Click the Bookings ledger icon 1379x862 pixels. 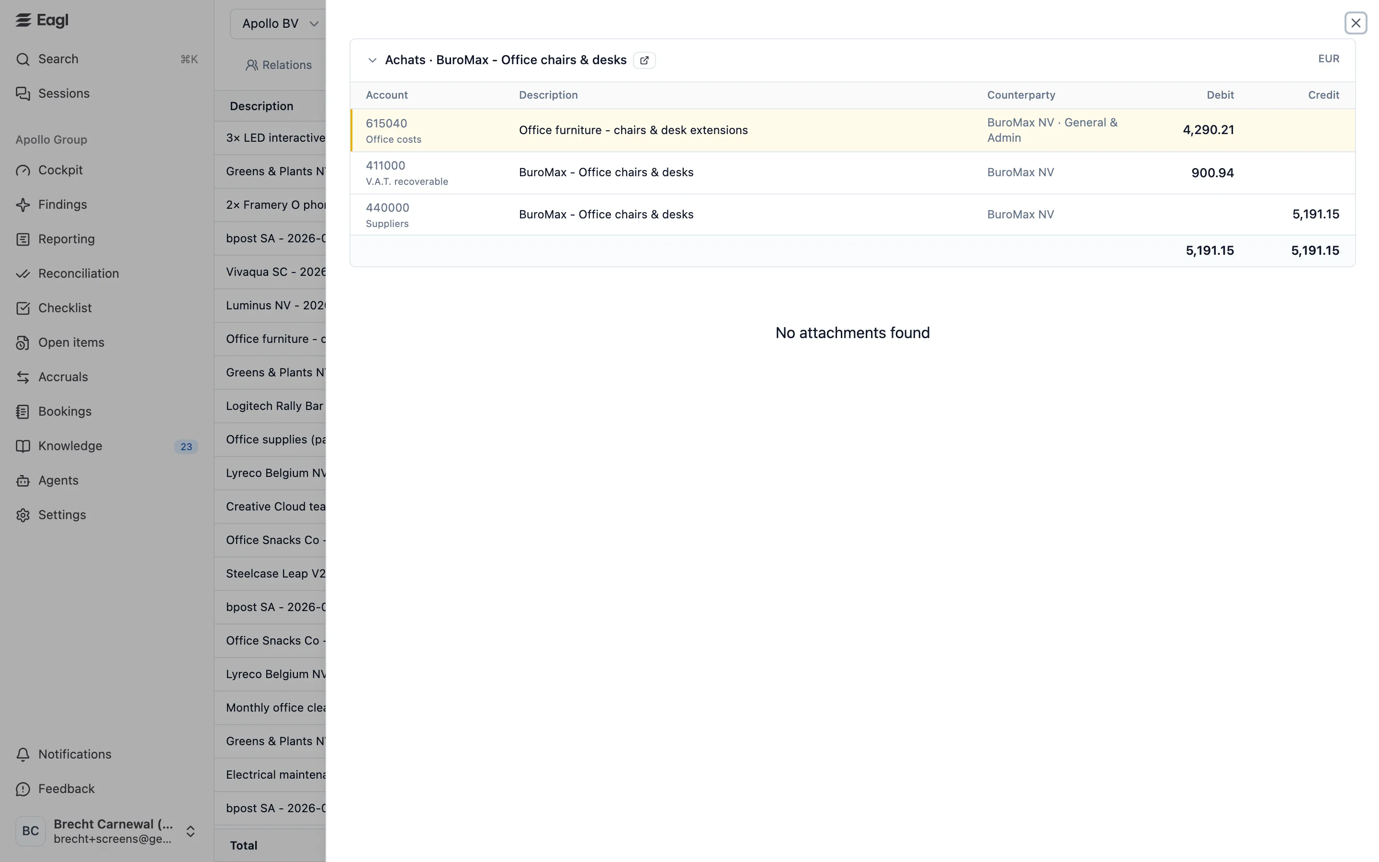click(23, 412)
